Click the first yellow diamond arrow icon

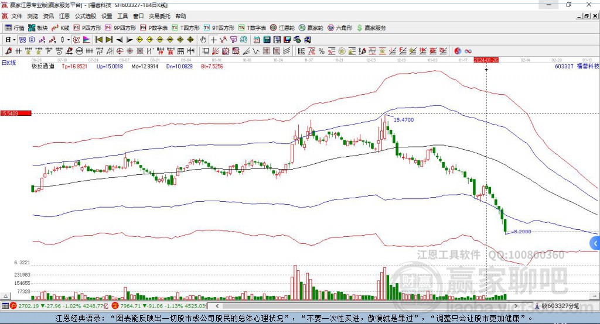click(x=139, y=40)
